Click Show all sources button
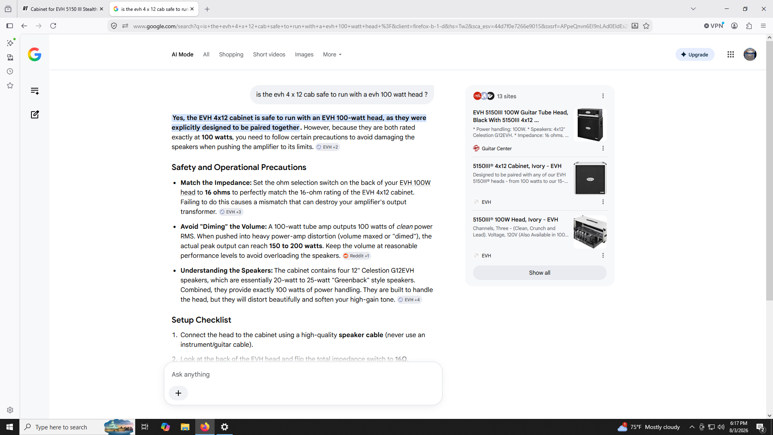Image resolution: width=773 pixels, height=435 pixels. click(x=539, y=273)
